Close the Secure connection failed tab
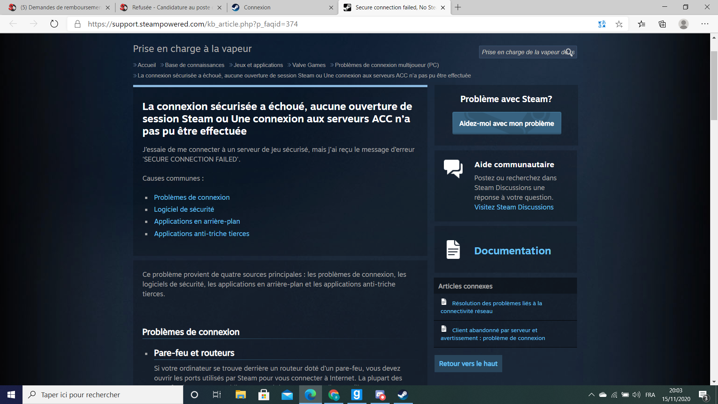Viewport: 718px width, 404px height. (443, 7)
